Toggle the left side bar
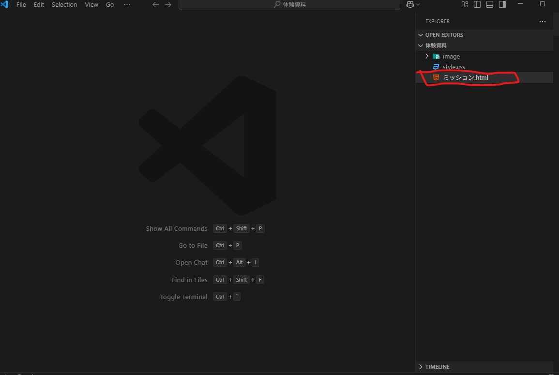This screenshot has height=375, width=559. (477, 4)
